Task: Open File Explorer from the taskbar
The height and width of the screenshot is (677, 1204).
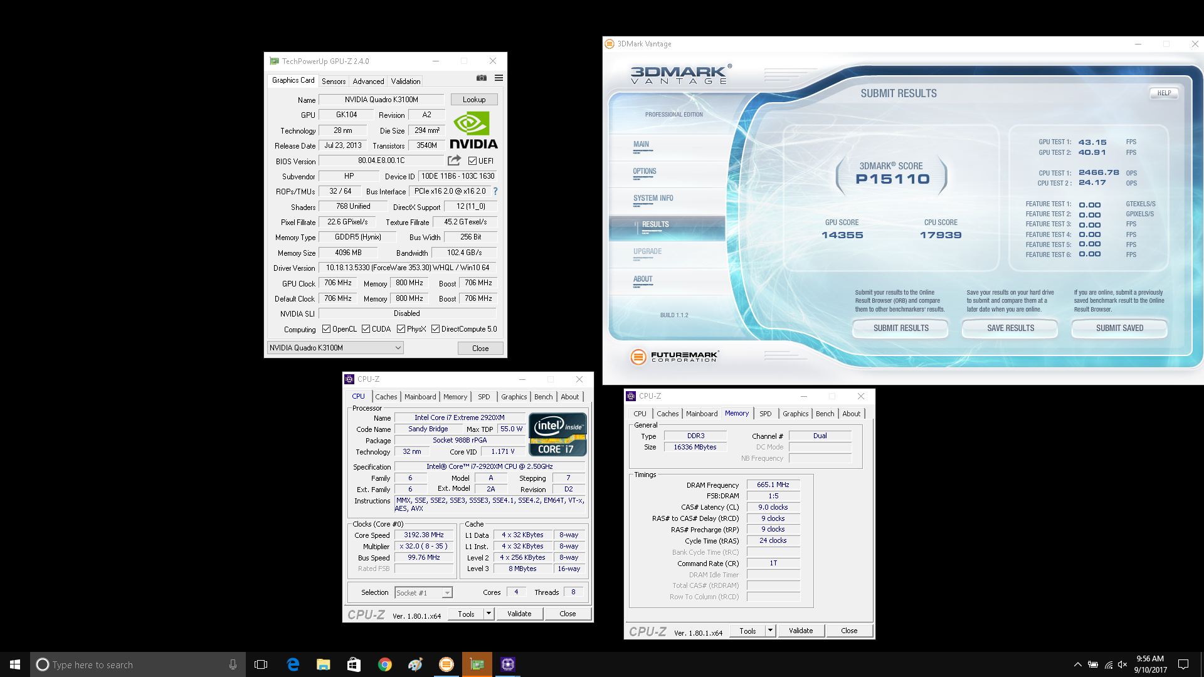Action: 323,664
